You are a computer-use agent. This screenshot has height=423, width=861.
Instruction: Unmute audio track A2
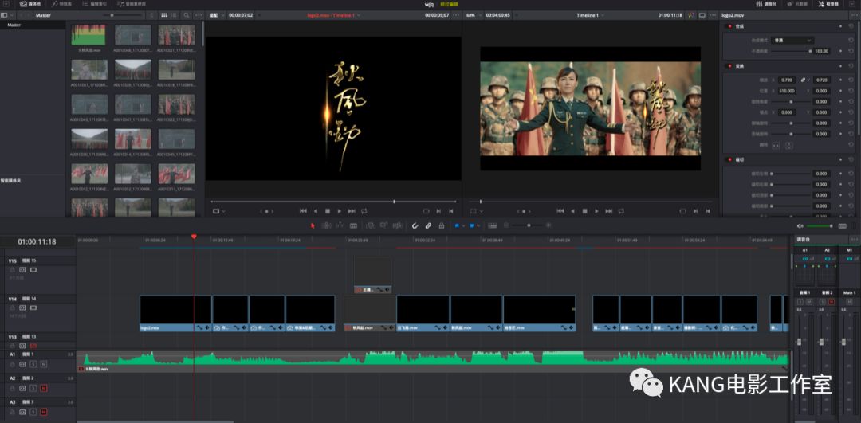pos(43,388)
